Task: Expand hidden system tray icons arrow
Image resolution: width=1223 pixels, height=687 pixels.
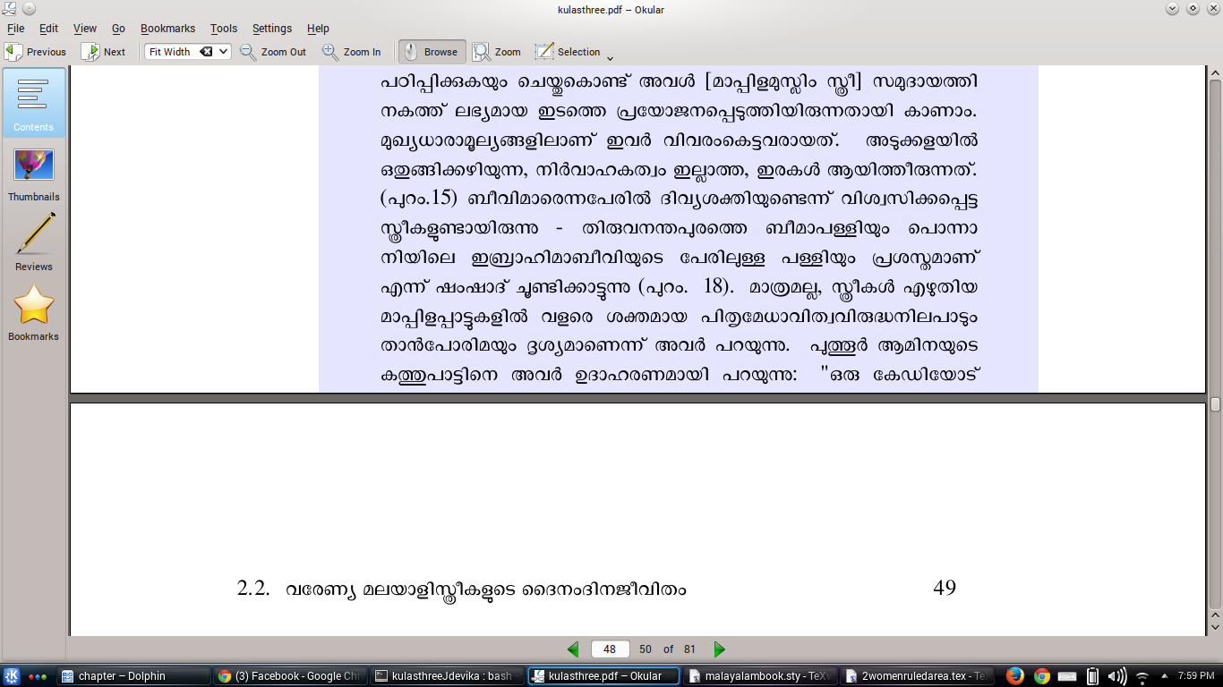Action: (1165, 676)
